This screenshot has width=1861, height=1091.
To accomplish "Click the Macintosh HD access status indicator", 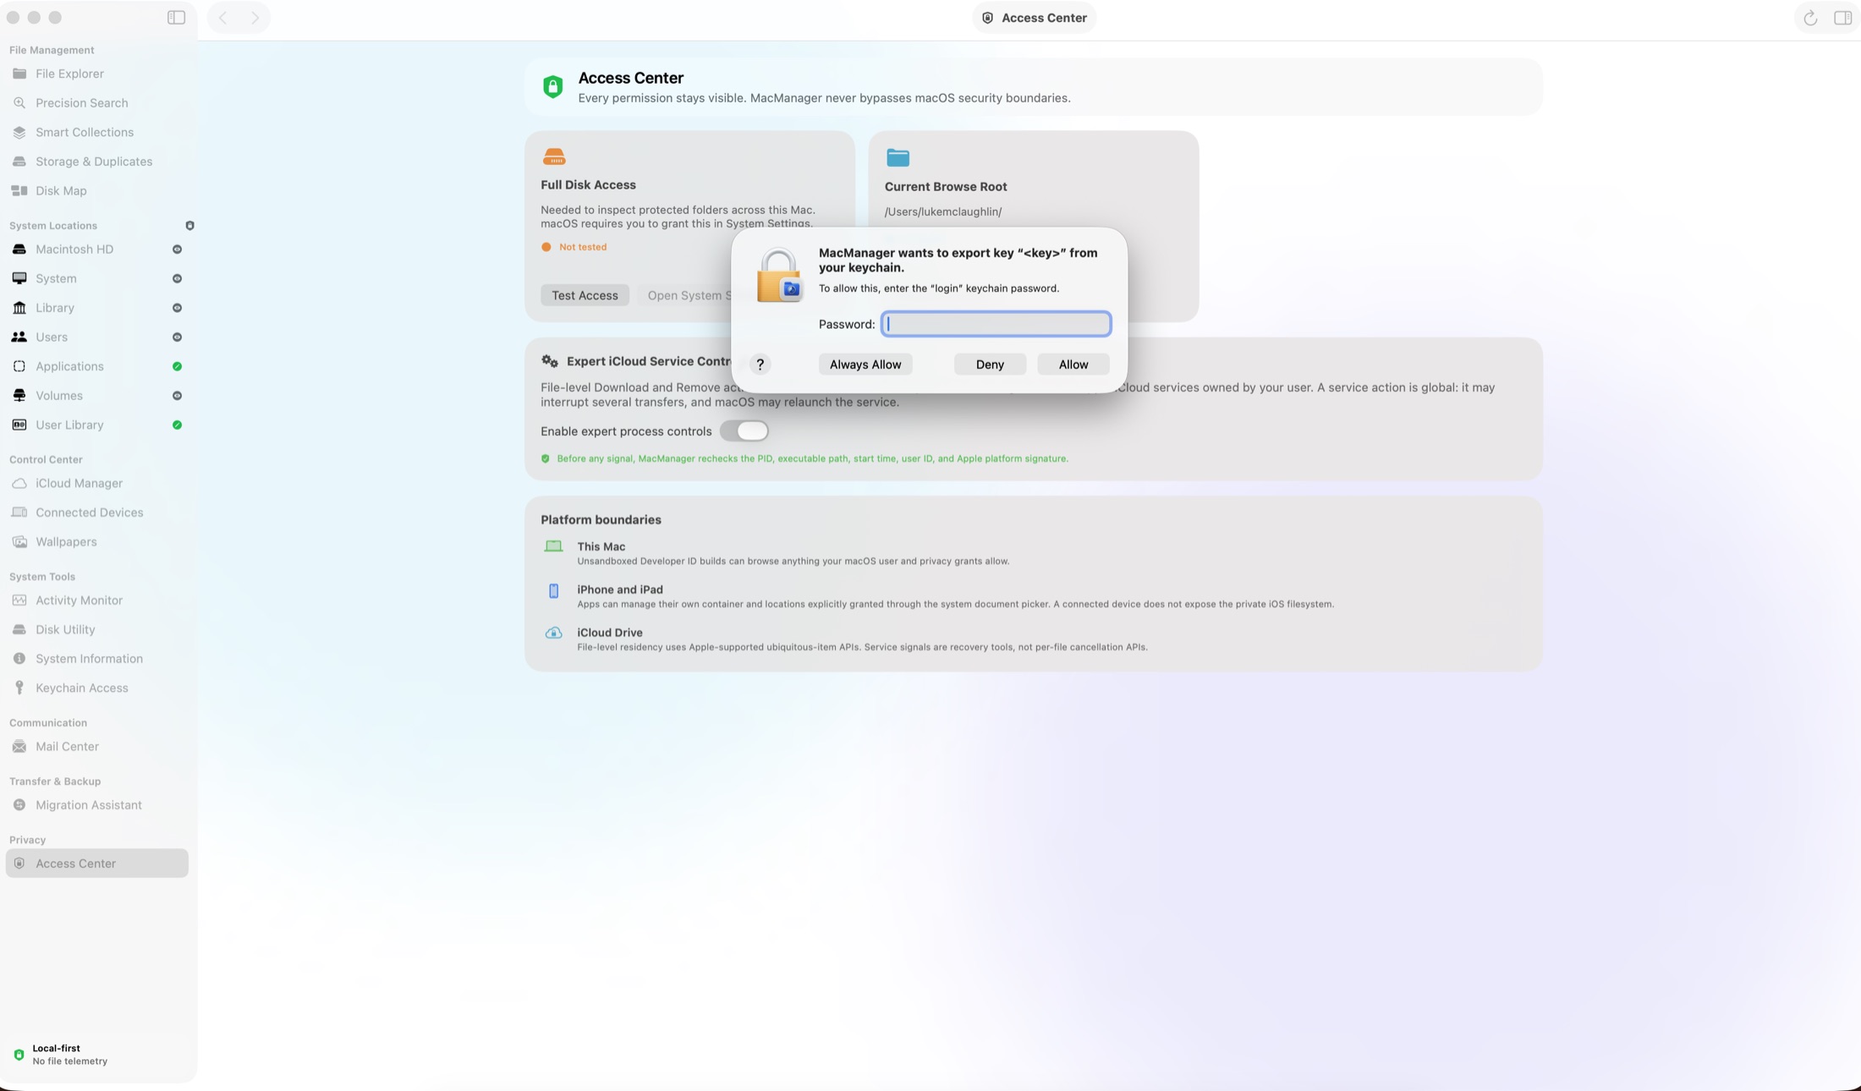I will pos(177,249).
